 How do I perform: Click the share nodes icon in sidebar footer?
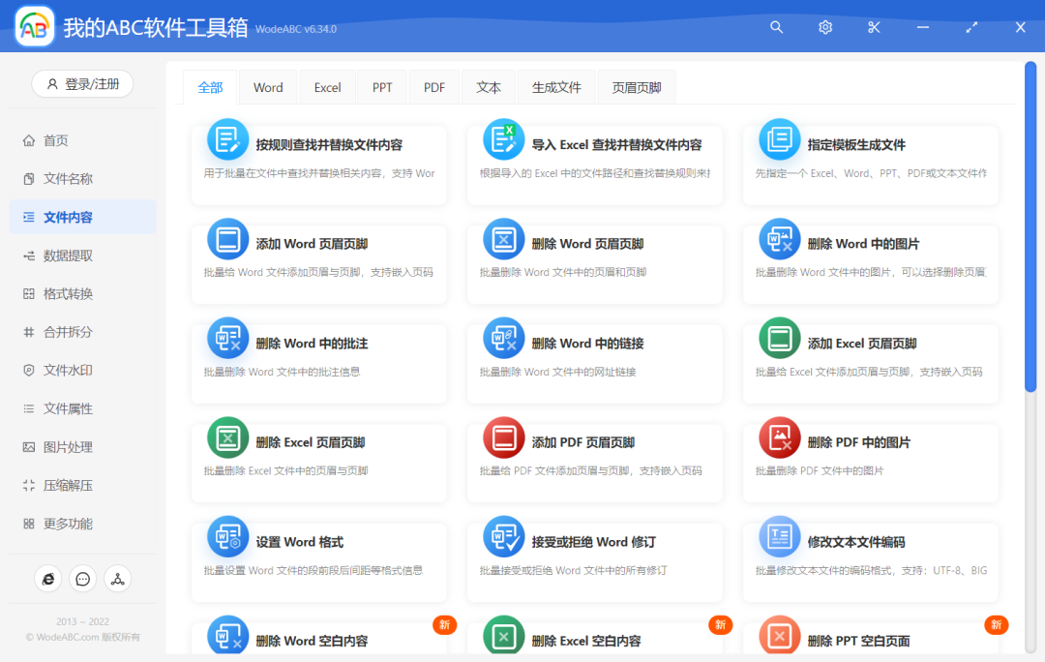pyautogui.click(x=117, y=579)
